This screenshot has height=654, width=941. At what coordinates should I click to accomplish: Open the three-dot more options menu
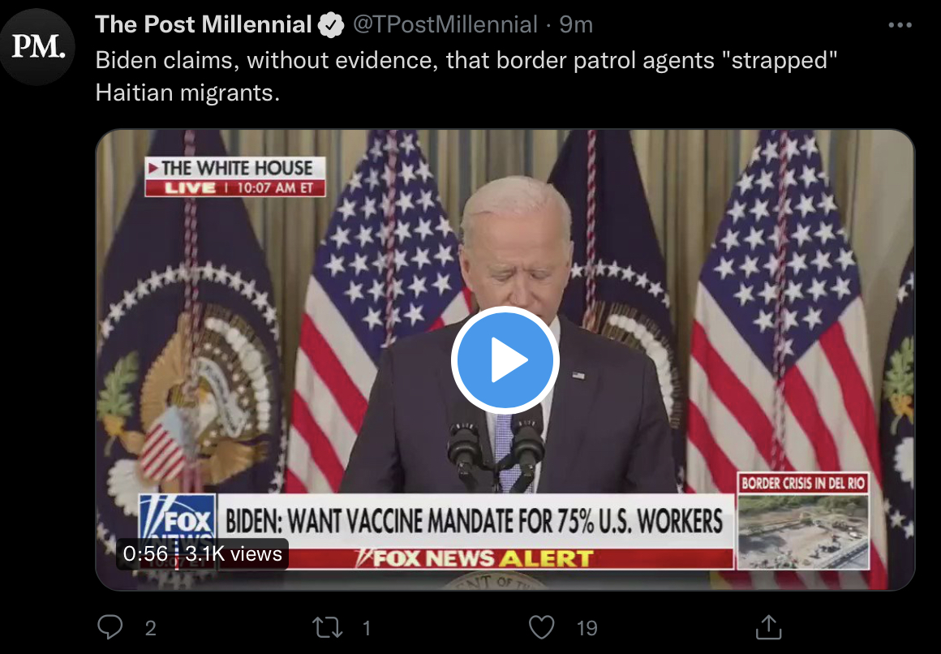(900, 25)
